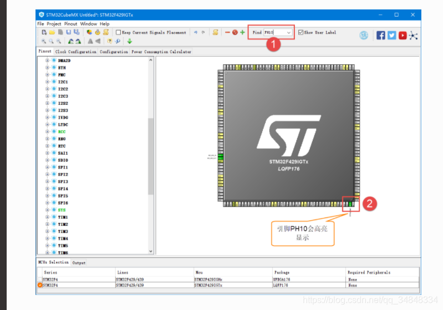Image resolution: width=443 pixels, height=310 pixels.
Task: Click the New Project toolbar icon
Action: [44, 32]
